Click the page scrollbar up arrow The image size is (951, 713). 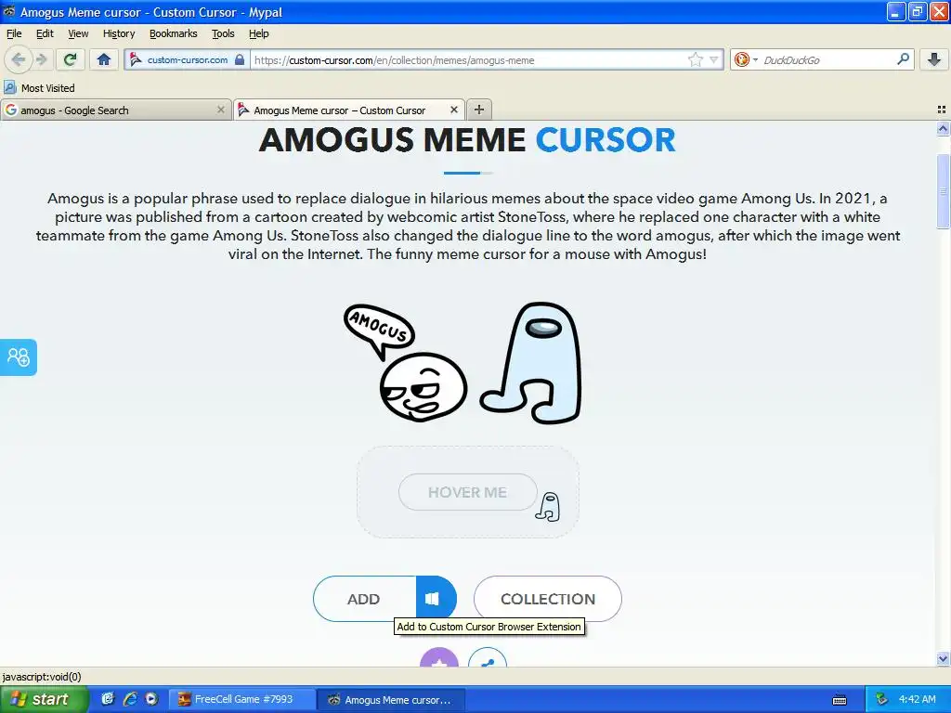(x=943, y=128)
